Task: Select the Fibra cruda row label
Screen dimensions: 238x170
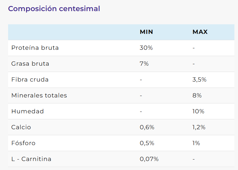Action: click(30, 80)
